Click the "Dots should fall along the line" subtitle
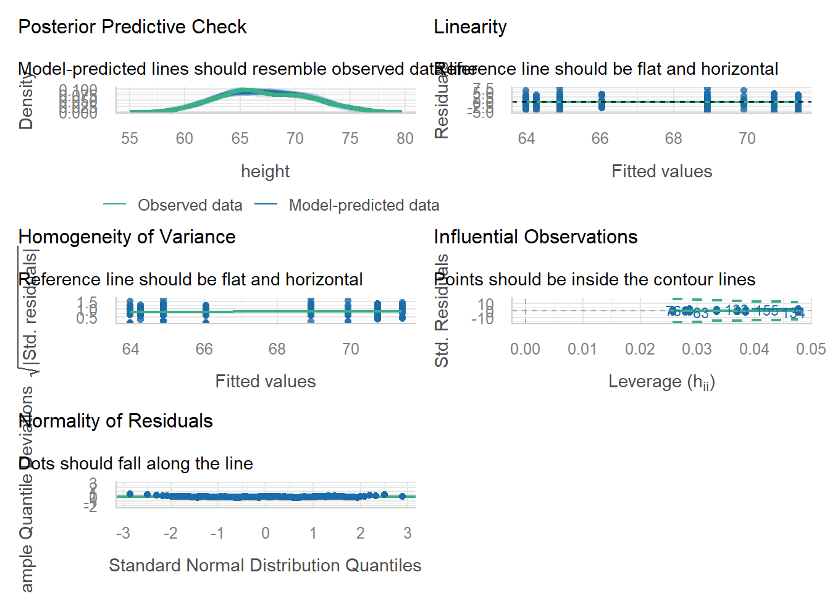 tap(136, 464)
